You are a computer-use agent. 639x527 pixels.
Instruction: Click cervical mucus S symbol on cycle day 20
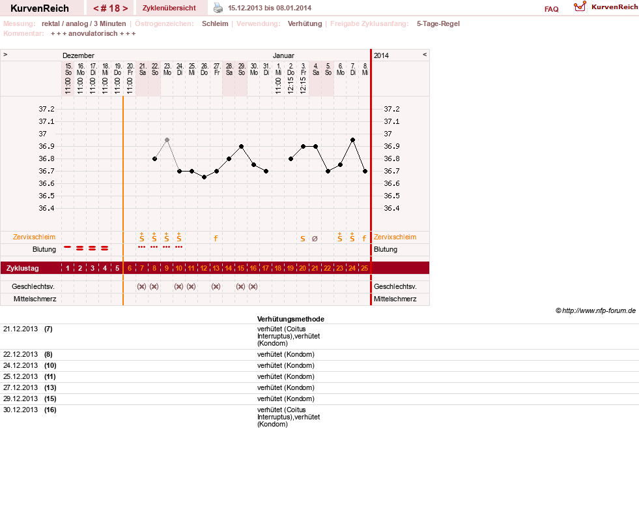click(303, 239)
